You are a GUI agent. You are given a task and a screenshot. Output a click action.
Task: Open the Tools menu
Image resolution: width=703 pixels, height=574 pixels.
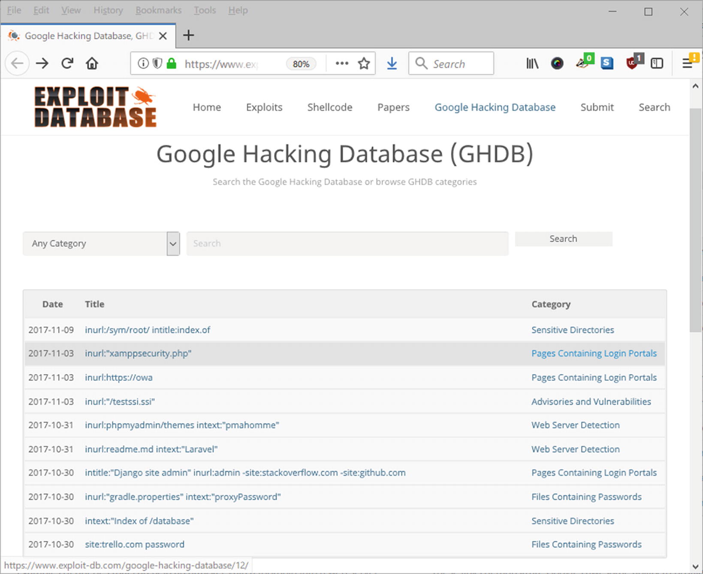[205, 10]
